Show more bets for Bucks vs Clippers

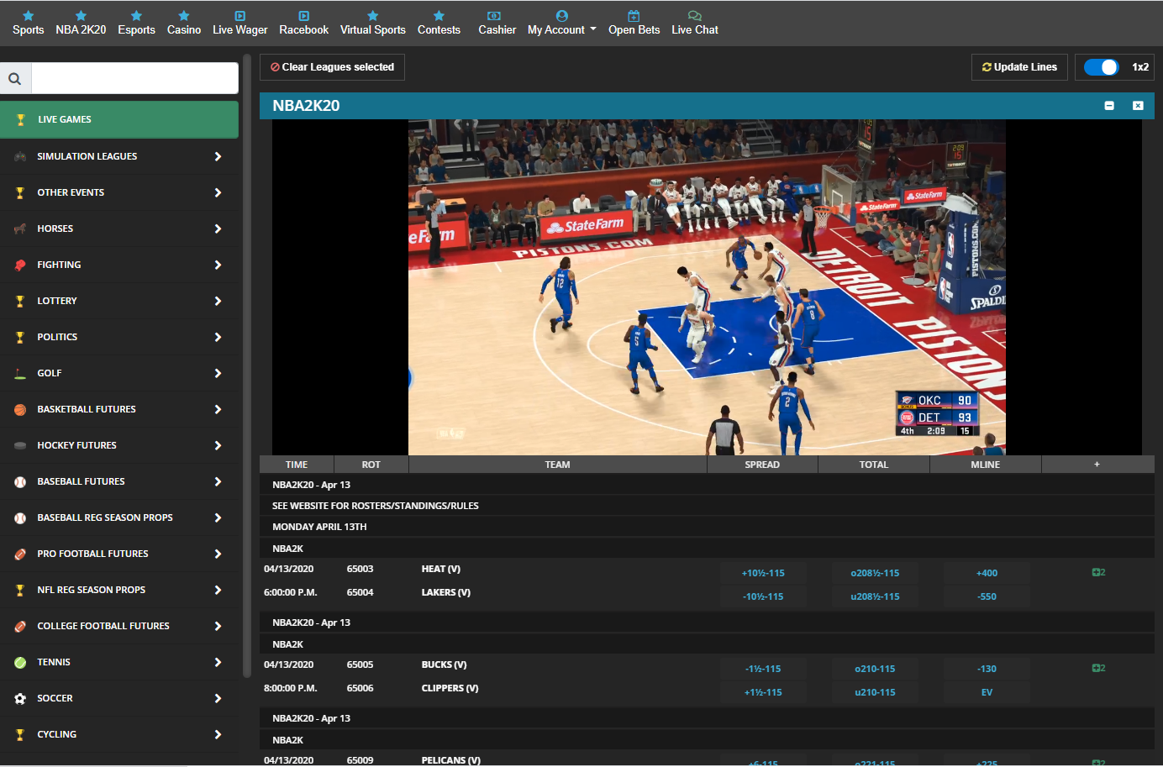(x=1098, y=668)
